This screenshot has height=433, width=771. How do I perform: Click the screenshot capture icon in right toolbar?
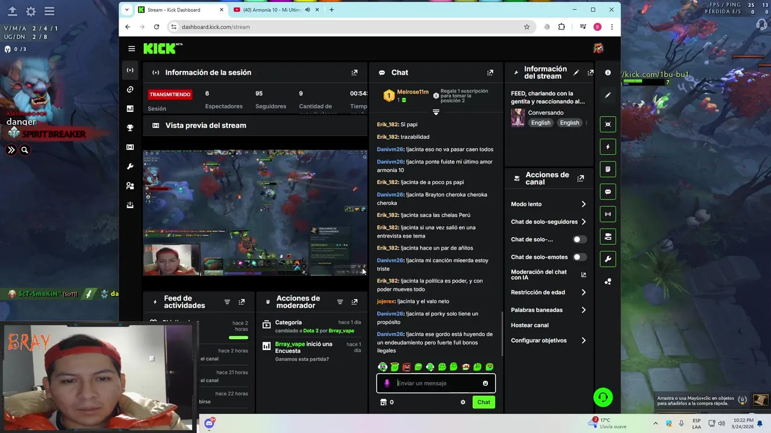pos(608,124)
